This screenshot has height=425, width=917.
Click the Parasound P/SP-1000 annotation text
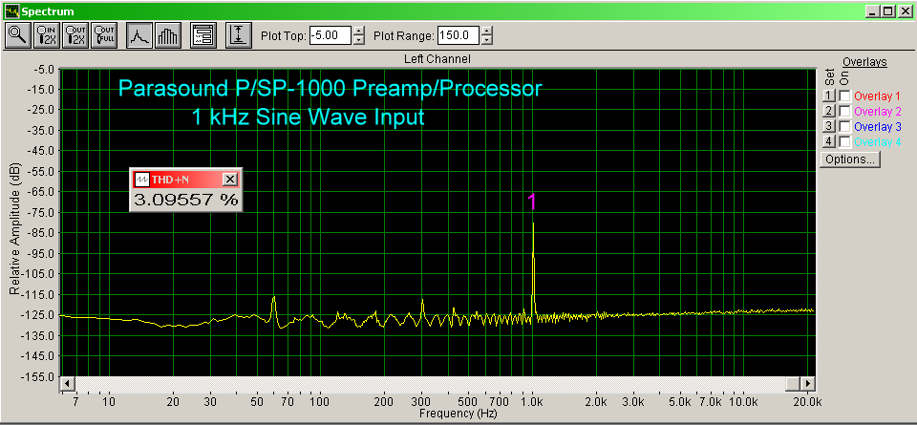(331, 89)
